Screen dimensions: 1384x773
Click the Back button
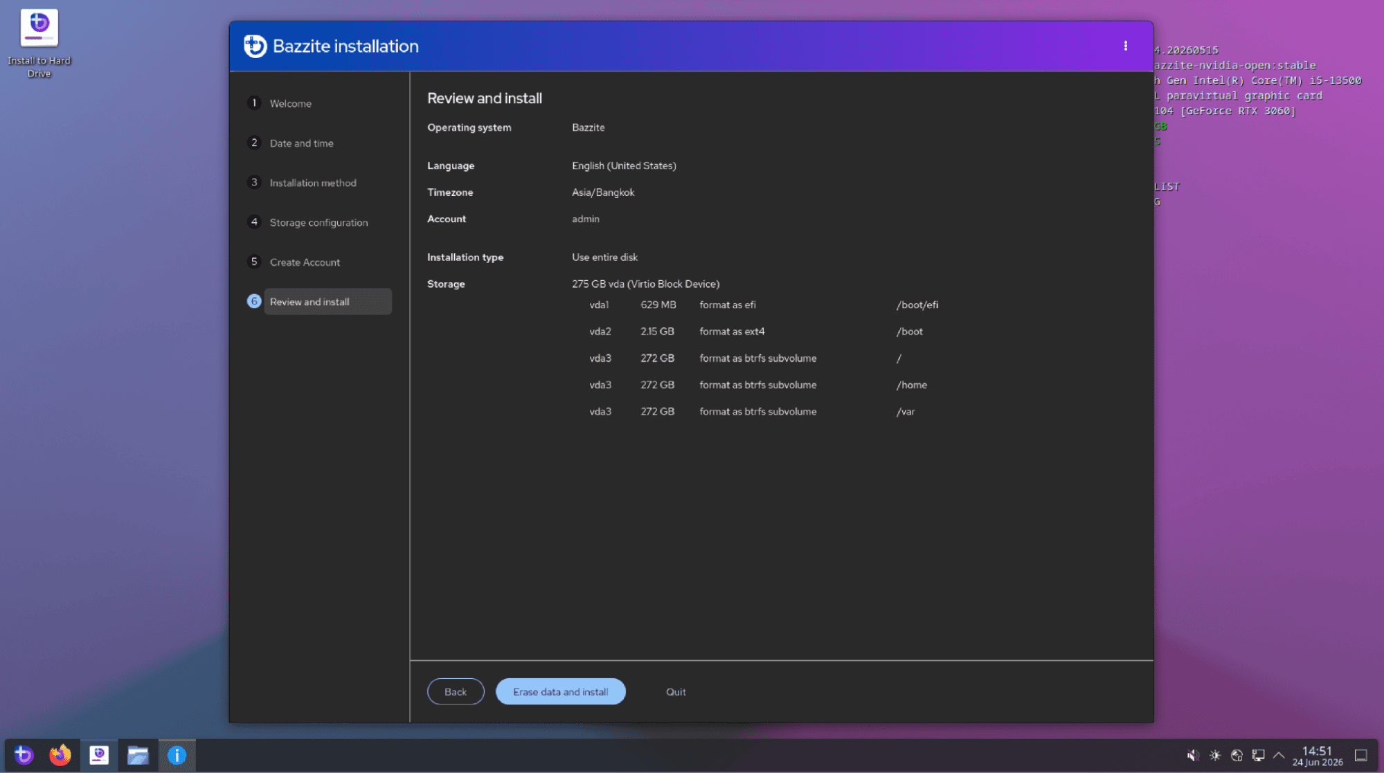coord(456,691)
